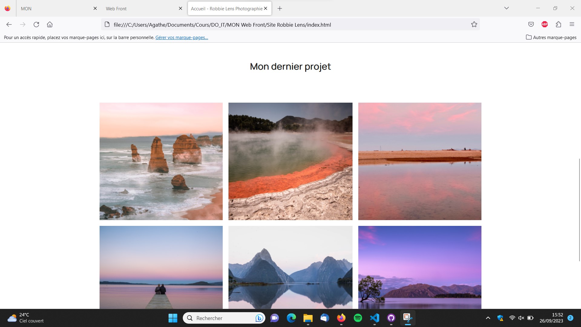Viewport: 581px width, 327px height.
Task: Go back to the previous page
Action: 9,25
